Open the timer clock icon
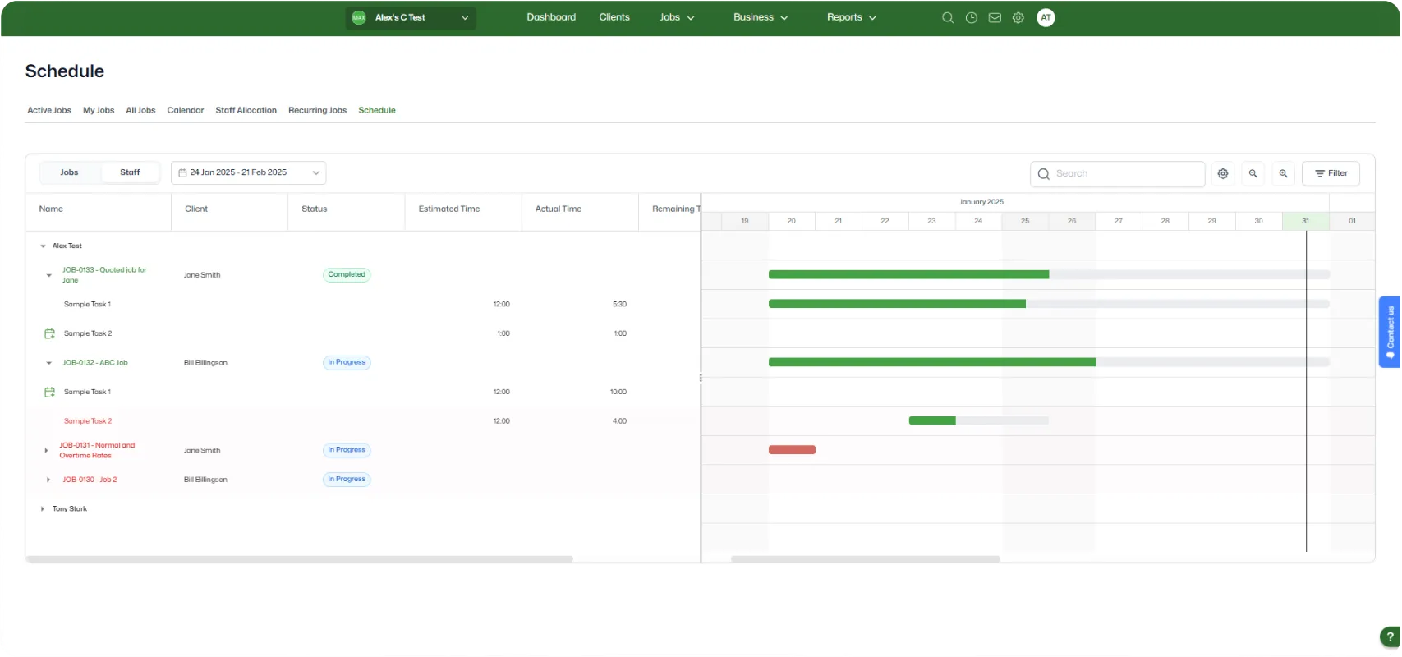This screenshot has height=657, width=1402. [972, 17]
